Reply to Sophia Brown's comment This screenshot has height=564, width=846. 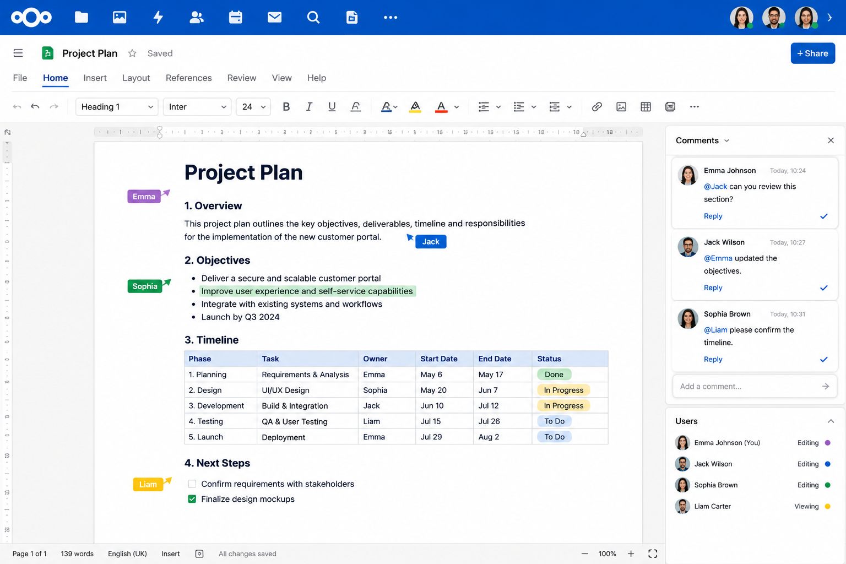[x=713, y=359]
